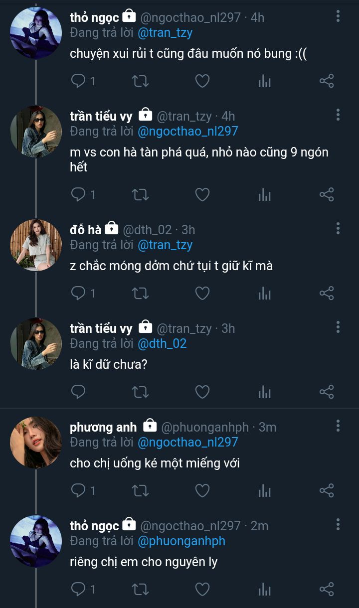
Task: Like thỏ ngọc's 'riêng chị em cho nguyên ly' tweet
Action: point(202,589)
